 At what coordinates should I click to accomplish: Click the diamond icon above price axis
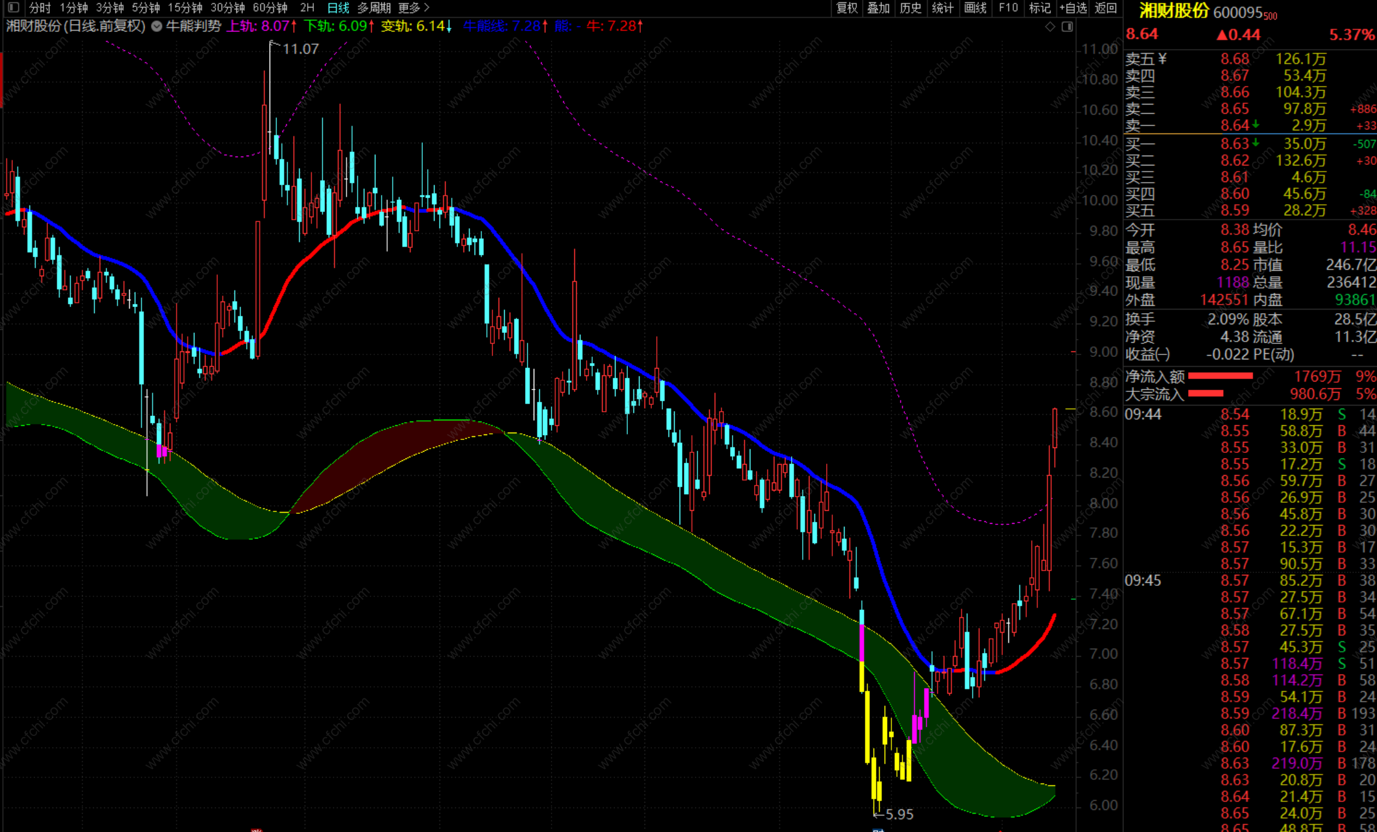click(1050, 26)
